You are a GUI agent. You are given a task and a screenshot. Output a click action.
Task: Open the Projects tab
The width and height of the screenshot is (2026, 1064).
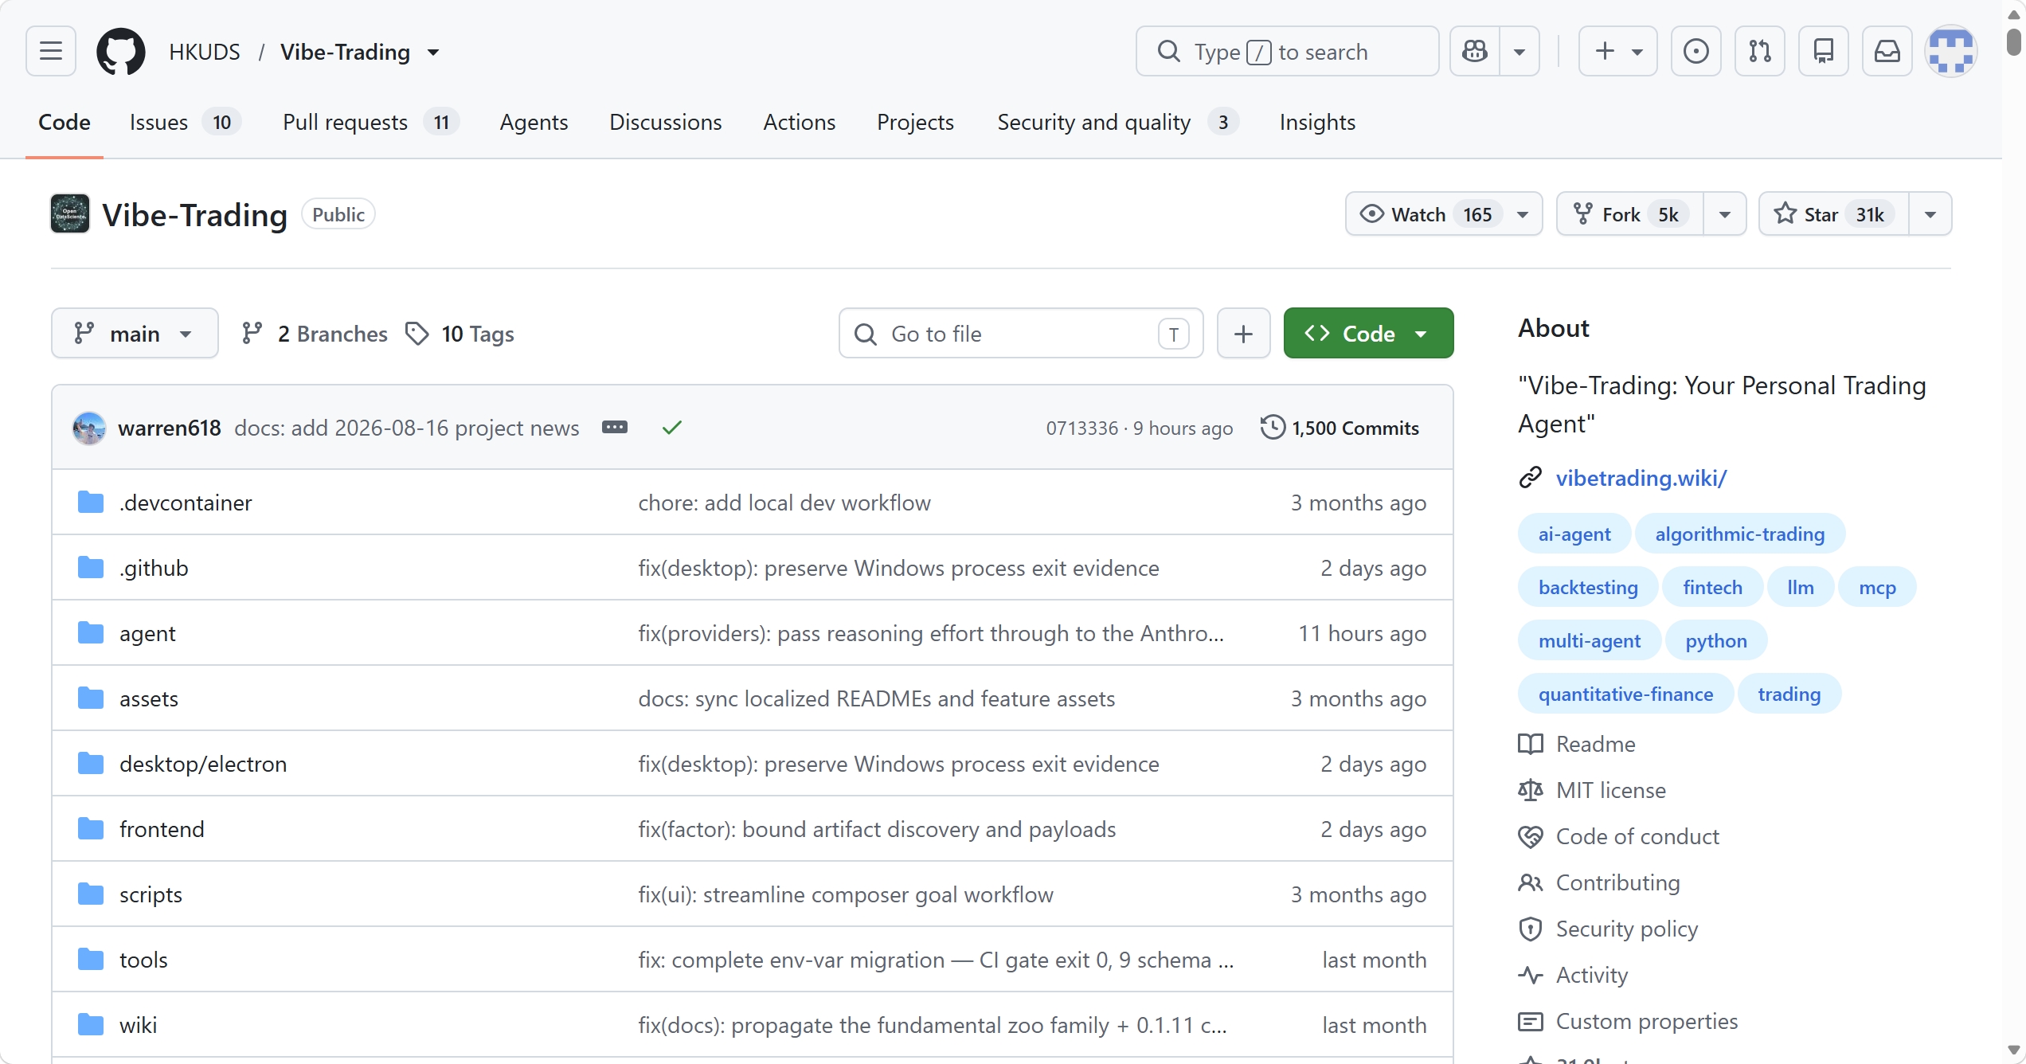click(915, 122)
